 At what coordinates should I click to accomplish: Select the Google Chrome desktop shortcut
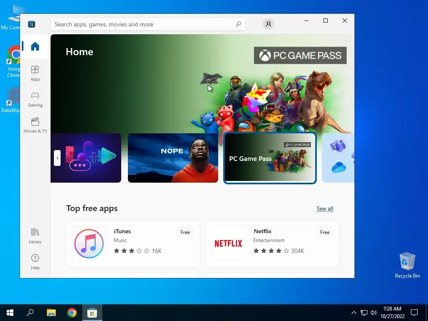tap(12, 62)
